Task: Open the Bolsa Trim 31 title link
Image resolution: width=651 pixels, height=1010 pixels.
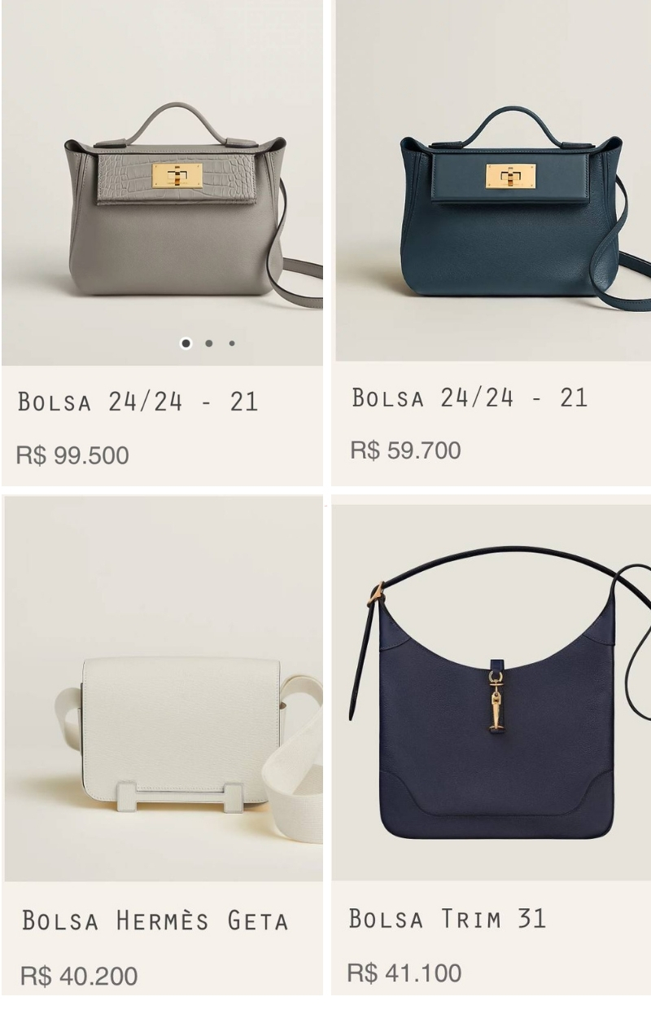Action: (448, 918)
